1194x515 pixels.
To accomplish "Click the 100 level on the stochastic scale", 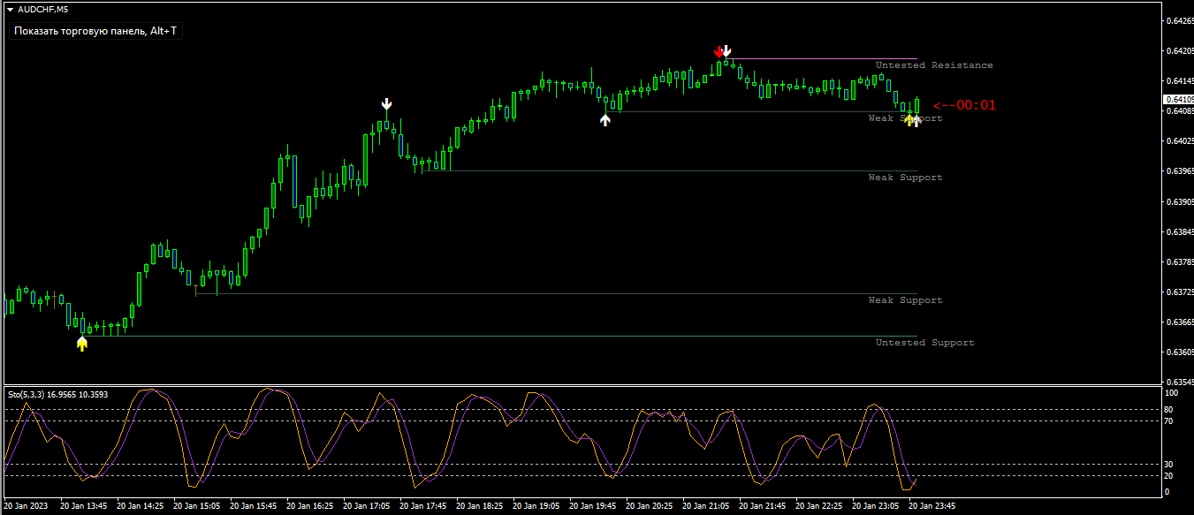I will point(1172,392).
